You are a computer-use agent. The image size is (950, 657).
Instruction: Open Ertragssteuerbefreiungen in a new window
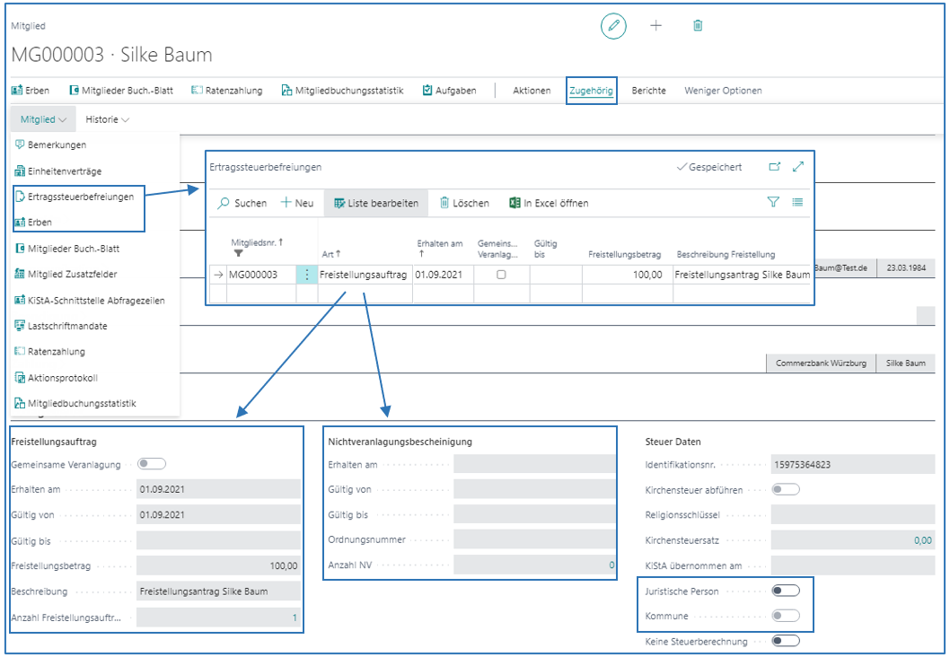coord(775,167)
